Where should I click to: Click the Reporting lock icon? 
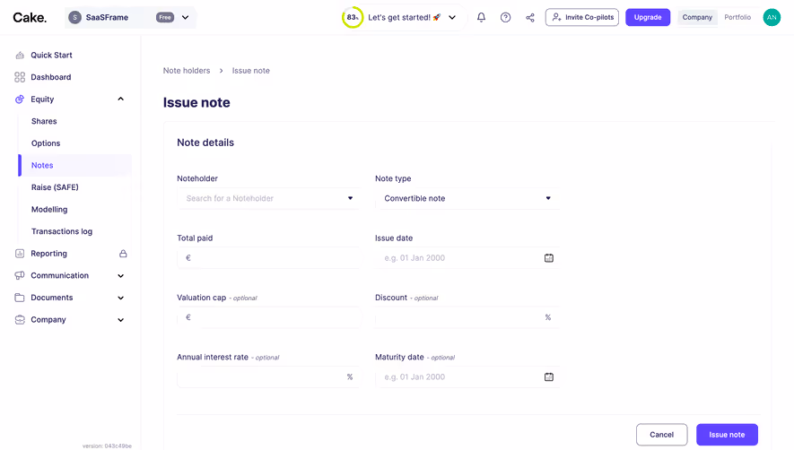tap(123, 254)
